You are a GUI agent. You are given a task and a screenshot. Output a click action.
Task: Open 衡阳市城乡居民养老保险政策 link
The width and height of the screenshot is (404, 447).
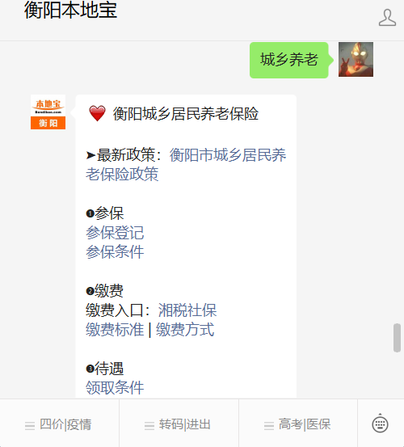(x=186, y=164)
